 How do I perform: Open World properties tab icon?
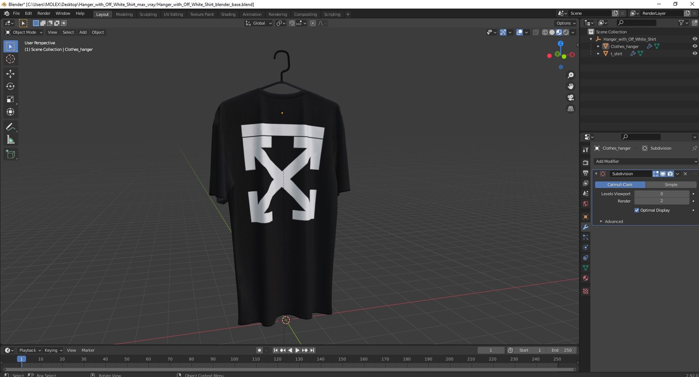point(585,204)
